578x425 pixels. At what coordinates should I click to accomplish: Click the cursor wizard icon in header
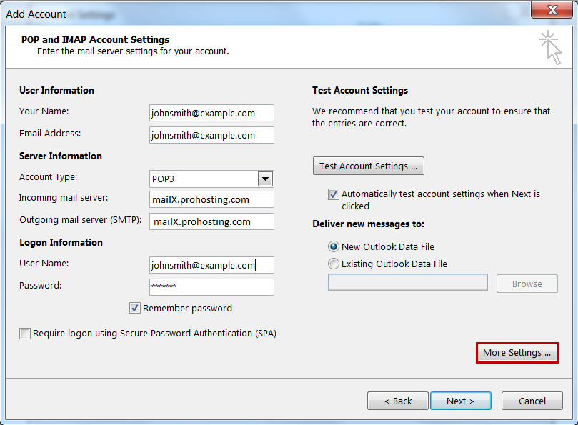pyautogui.click(x=550, y=48)
